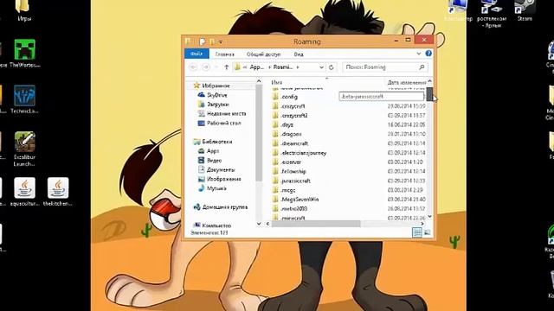Click the folder icon beside .metro2033
554x311 pixels.
(275, 208)
